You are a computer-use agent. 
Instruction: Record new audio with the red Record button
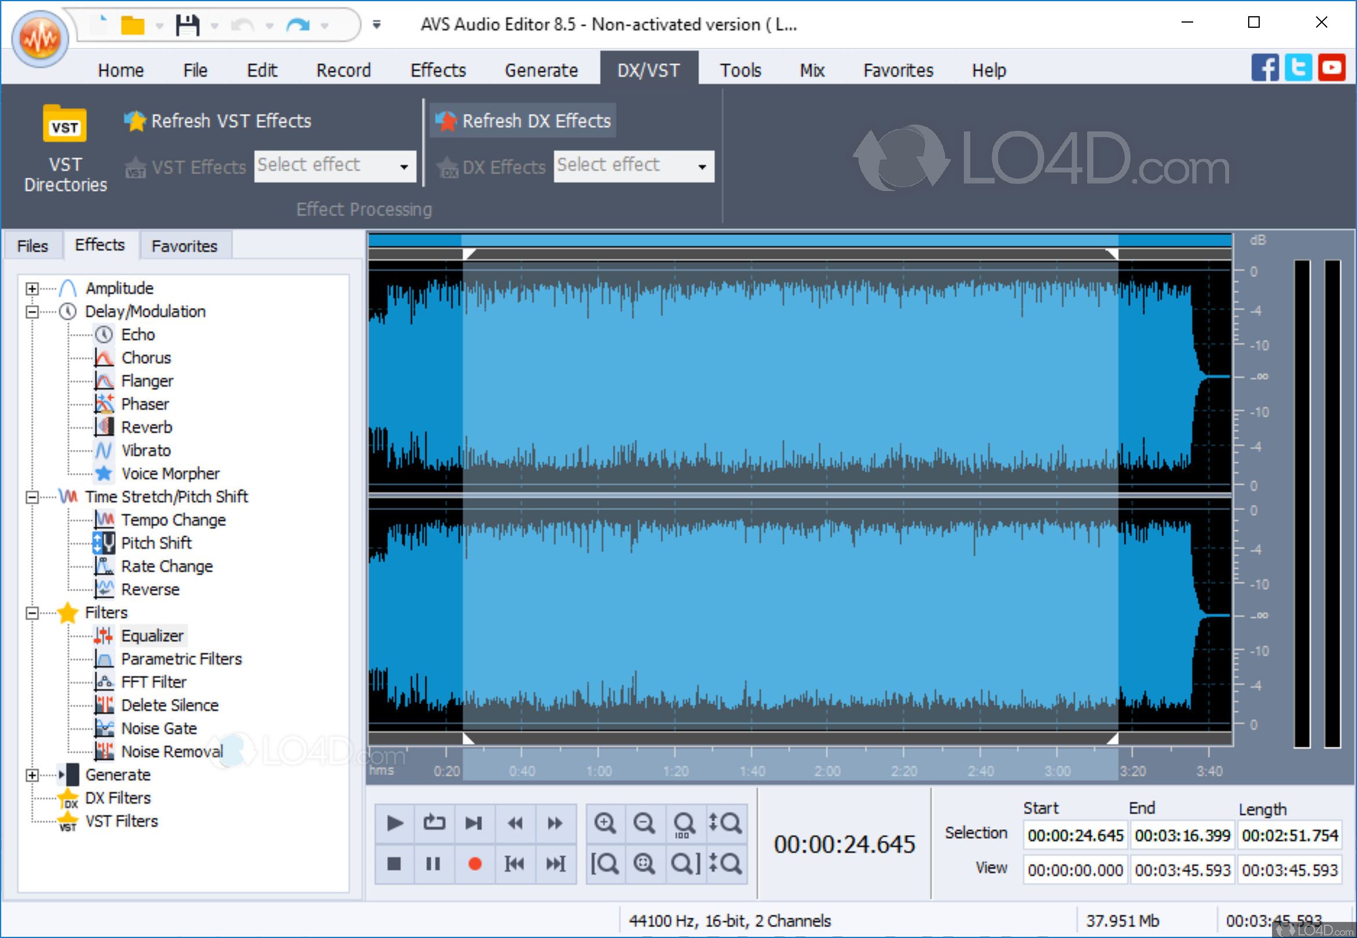pyautogui.click(x=474, y=864)
